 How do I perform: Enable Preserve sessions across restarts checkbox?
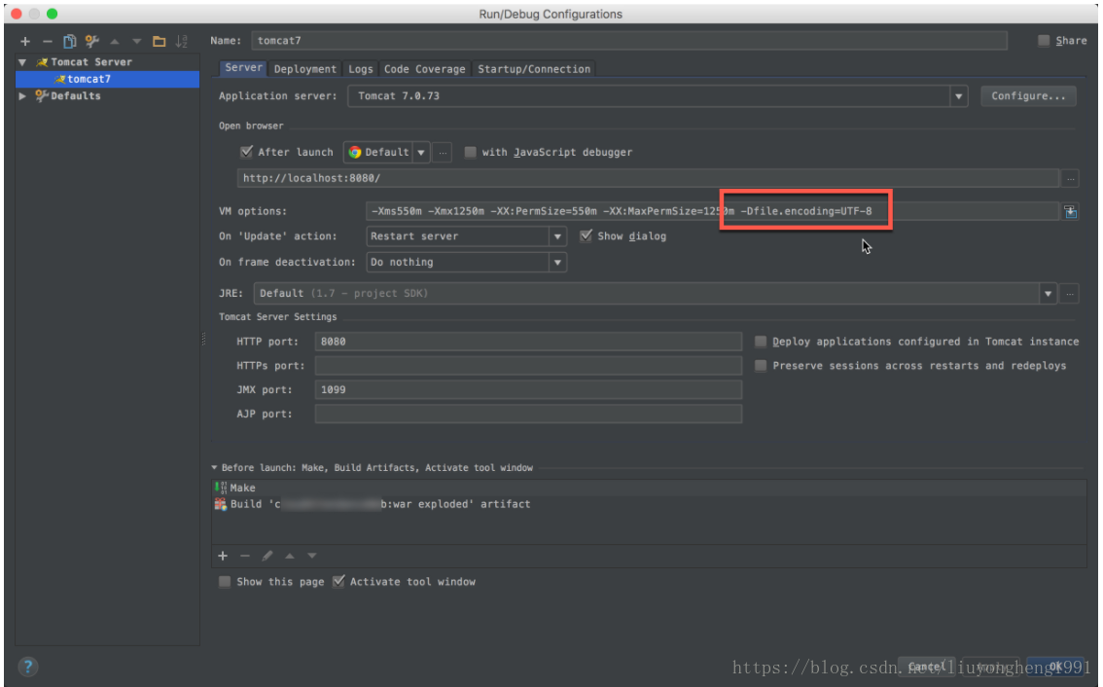(x=761, y=365)
